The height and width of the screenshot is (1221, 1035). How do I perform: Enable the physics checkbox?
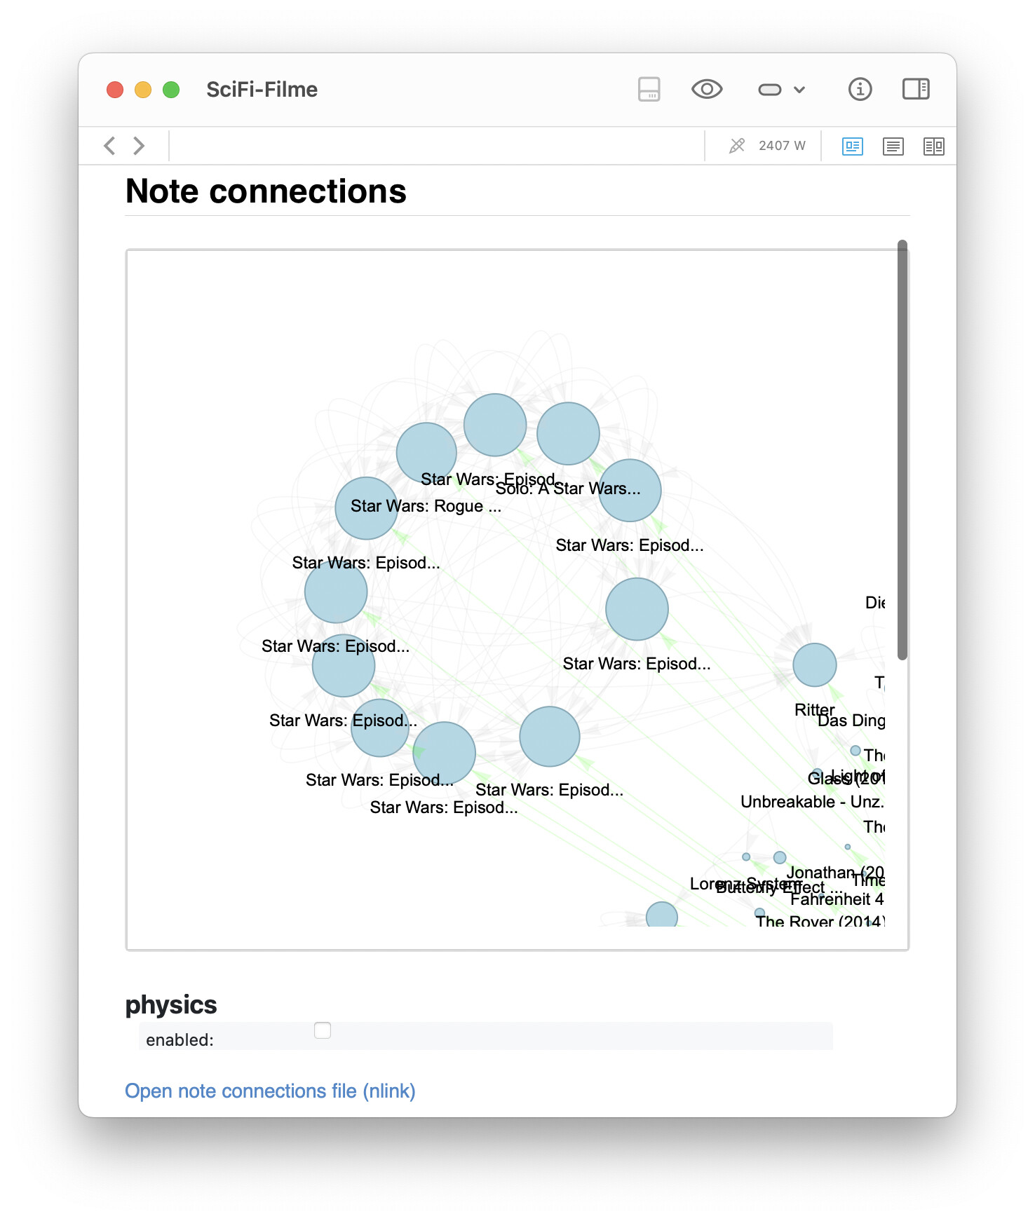tap(323, 1030)
